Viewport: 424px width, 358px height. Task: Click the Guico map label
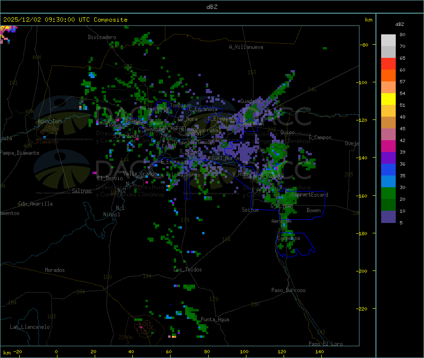pyautogui.click(x=287, y=132)
